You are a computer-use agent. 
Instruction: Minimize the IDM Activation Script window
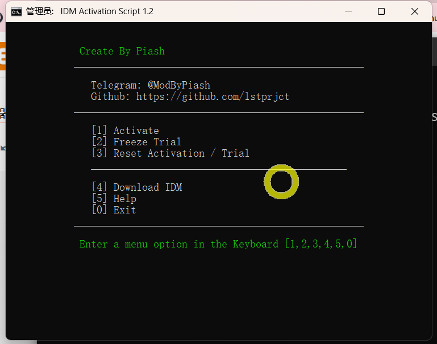(x=348, y=11)
